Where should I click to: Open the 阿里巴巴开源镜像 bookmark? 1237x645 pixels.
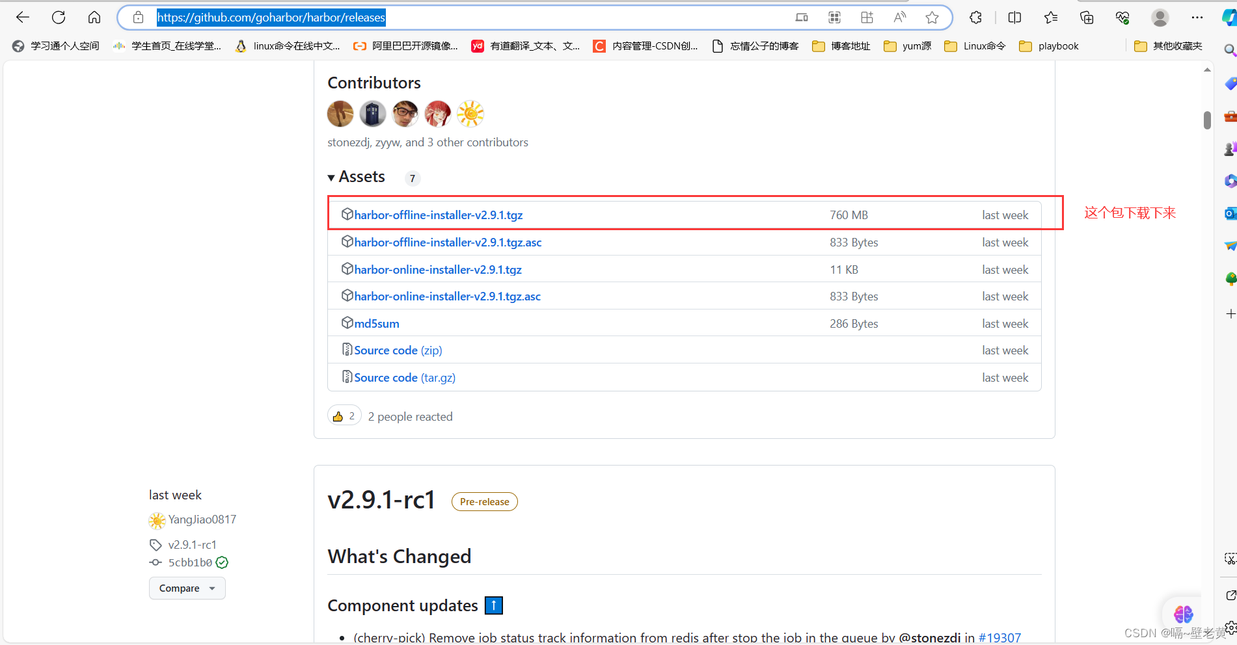click(x=405, y=46)
